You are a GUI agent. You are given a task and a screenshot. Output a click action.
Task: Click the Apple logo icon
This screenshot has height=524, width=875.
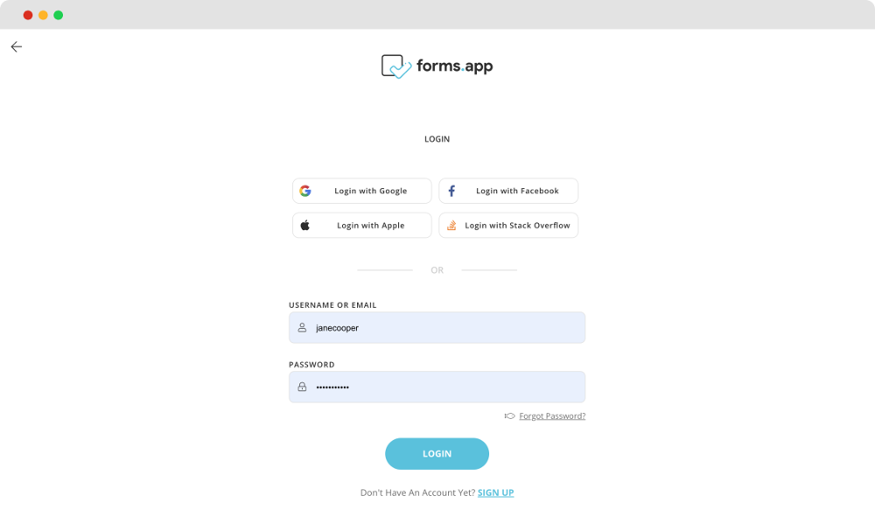pyautogui.click(x=305, y=225)
